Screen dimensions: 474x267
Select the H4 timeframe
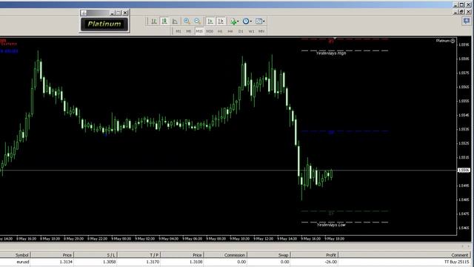click(230, 31)
